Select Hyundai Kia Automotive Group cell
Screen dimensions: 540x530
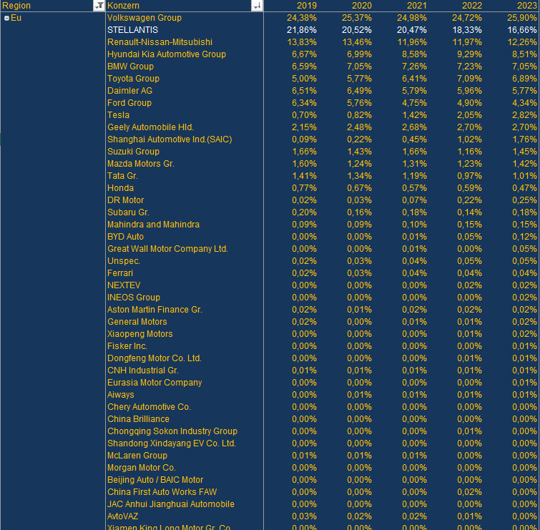pyautogui.click(x=167, y=54)
